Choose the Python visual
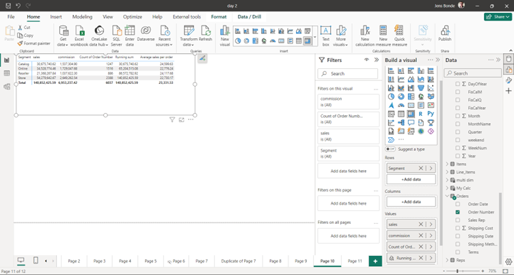Screen dimensions: 514x275 [x=431, y=114]
